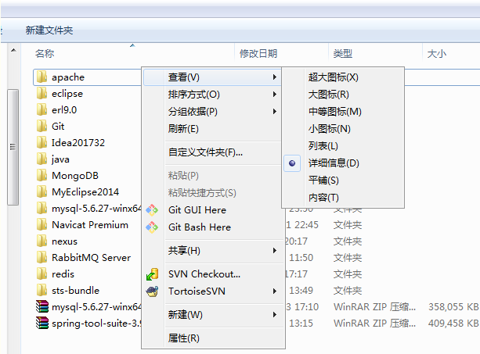Click the SVN Checkout icon
This screenshot has width=480, height=354.
click(152, 274)
